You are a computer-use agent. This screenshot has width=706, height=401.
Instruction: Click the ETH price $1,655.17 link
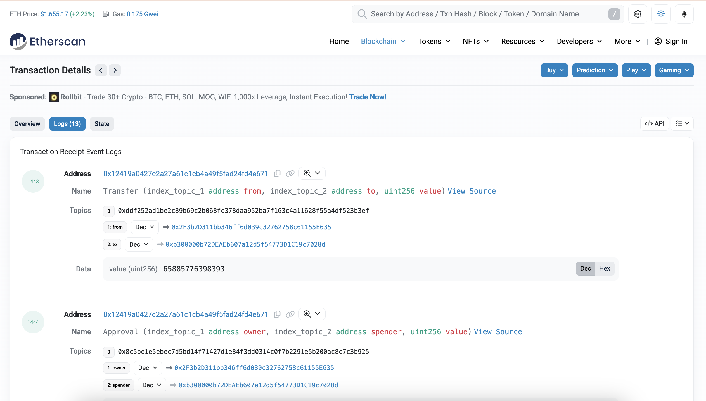pyautogui.click(x=54, y=14)
